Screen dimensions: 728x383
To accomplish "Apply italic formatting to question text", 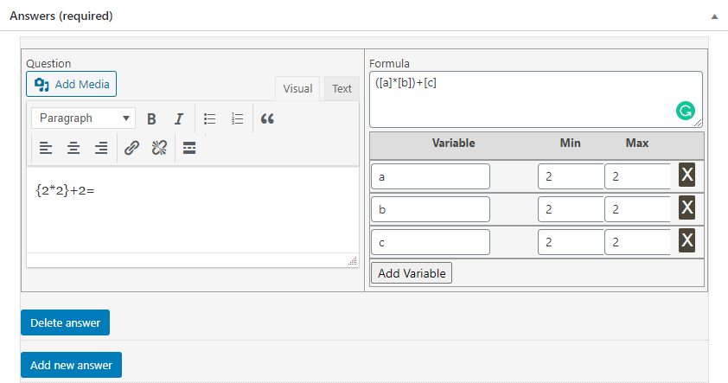I will 179,118.
